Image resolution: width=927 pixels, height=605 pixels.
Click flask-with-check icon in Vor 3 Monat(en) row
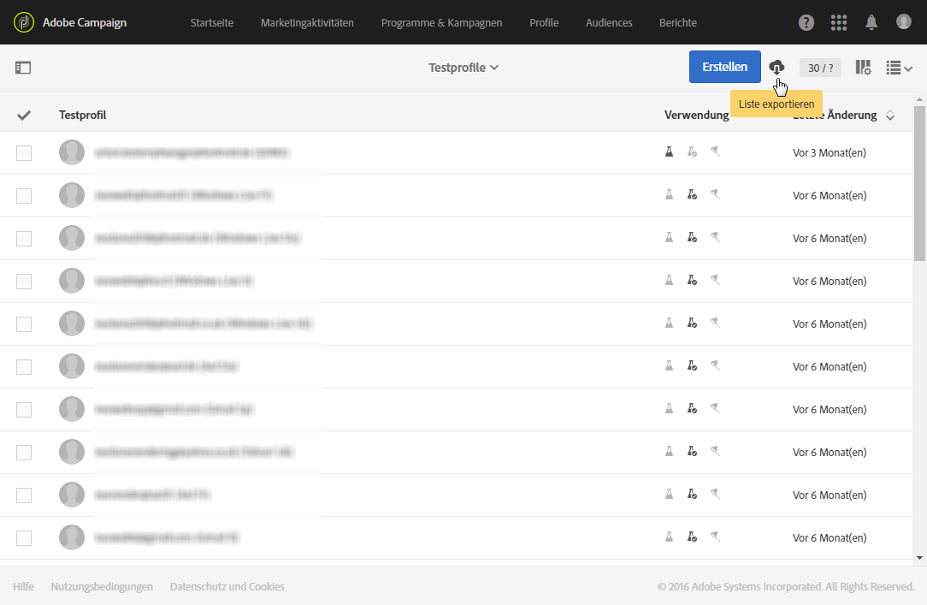692,152
